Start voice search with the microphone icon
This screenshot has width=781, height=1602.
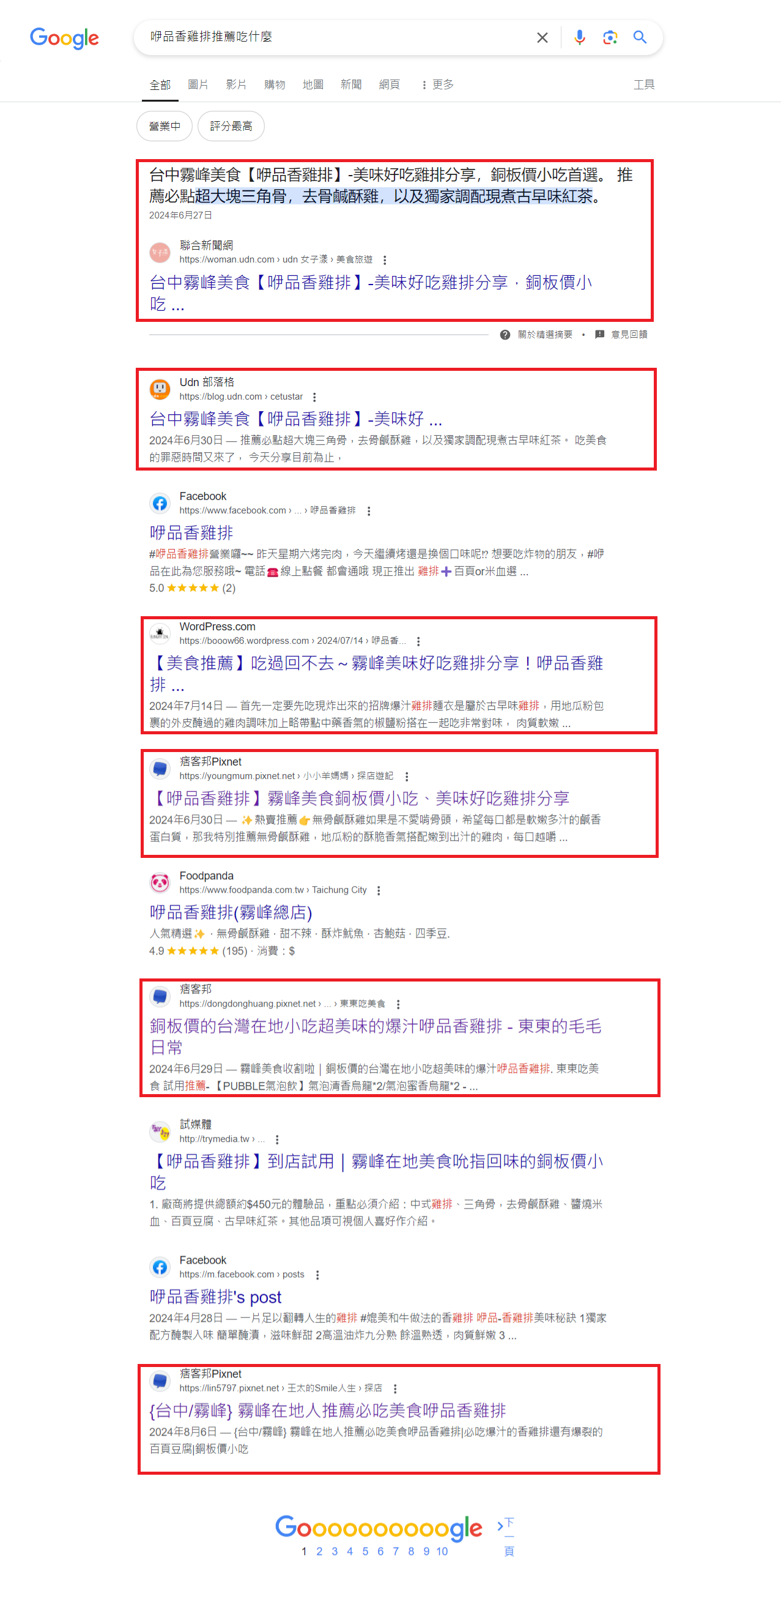pos(579,37)
